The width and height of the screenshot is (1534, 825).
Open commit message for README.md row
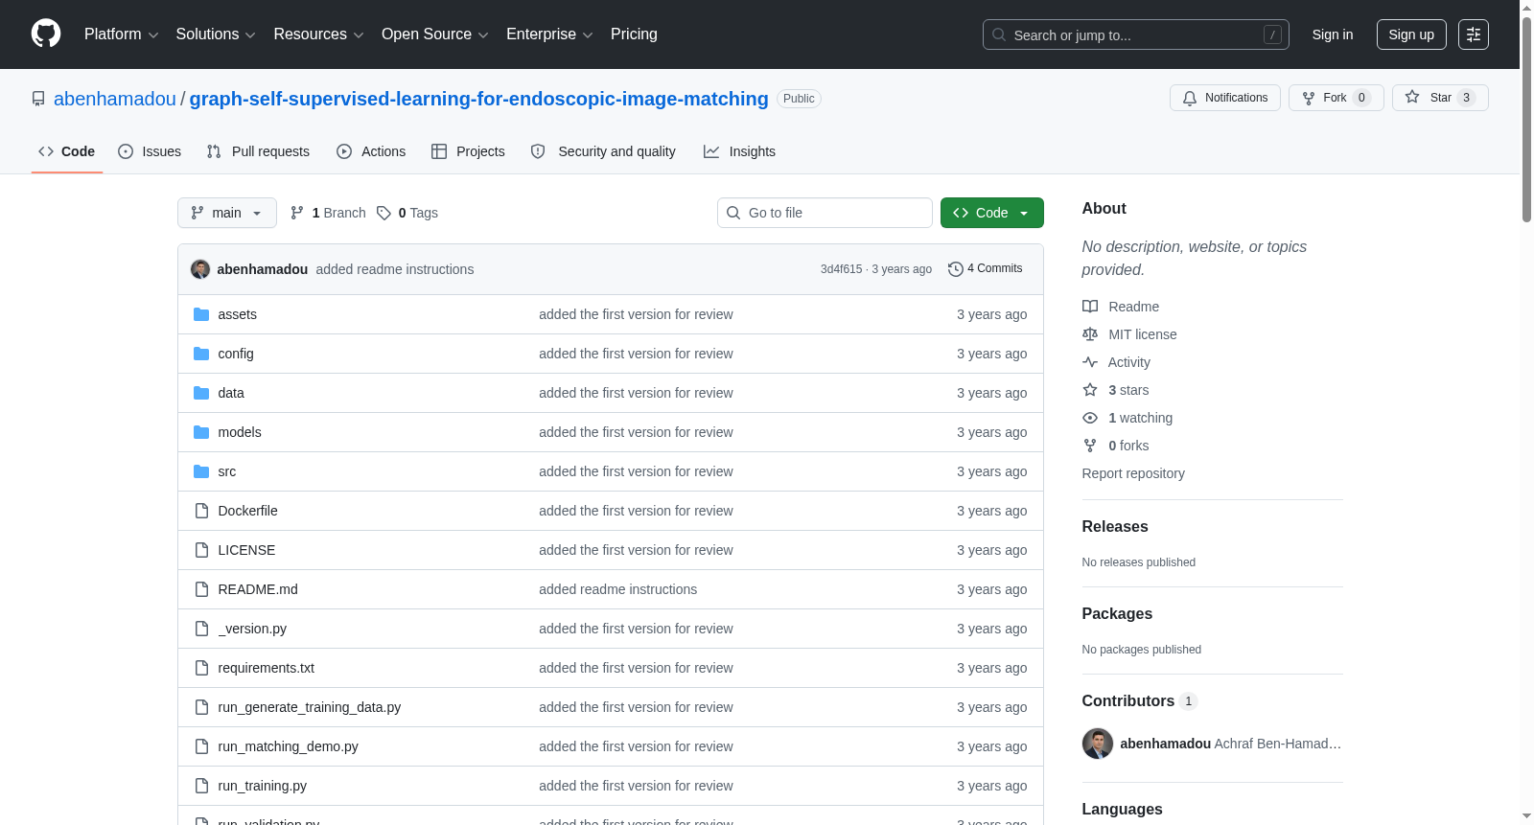(617, 589)
